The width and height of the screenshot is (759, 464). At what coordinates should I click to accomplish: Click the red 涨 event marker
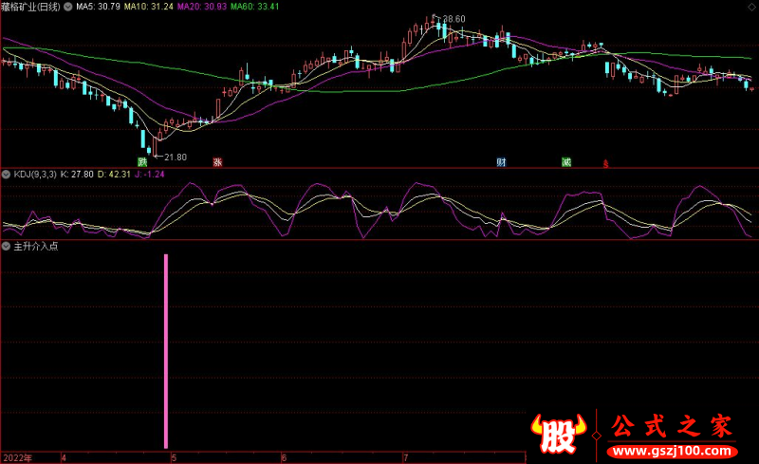pyautogui.click(x=217, y=162)
